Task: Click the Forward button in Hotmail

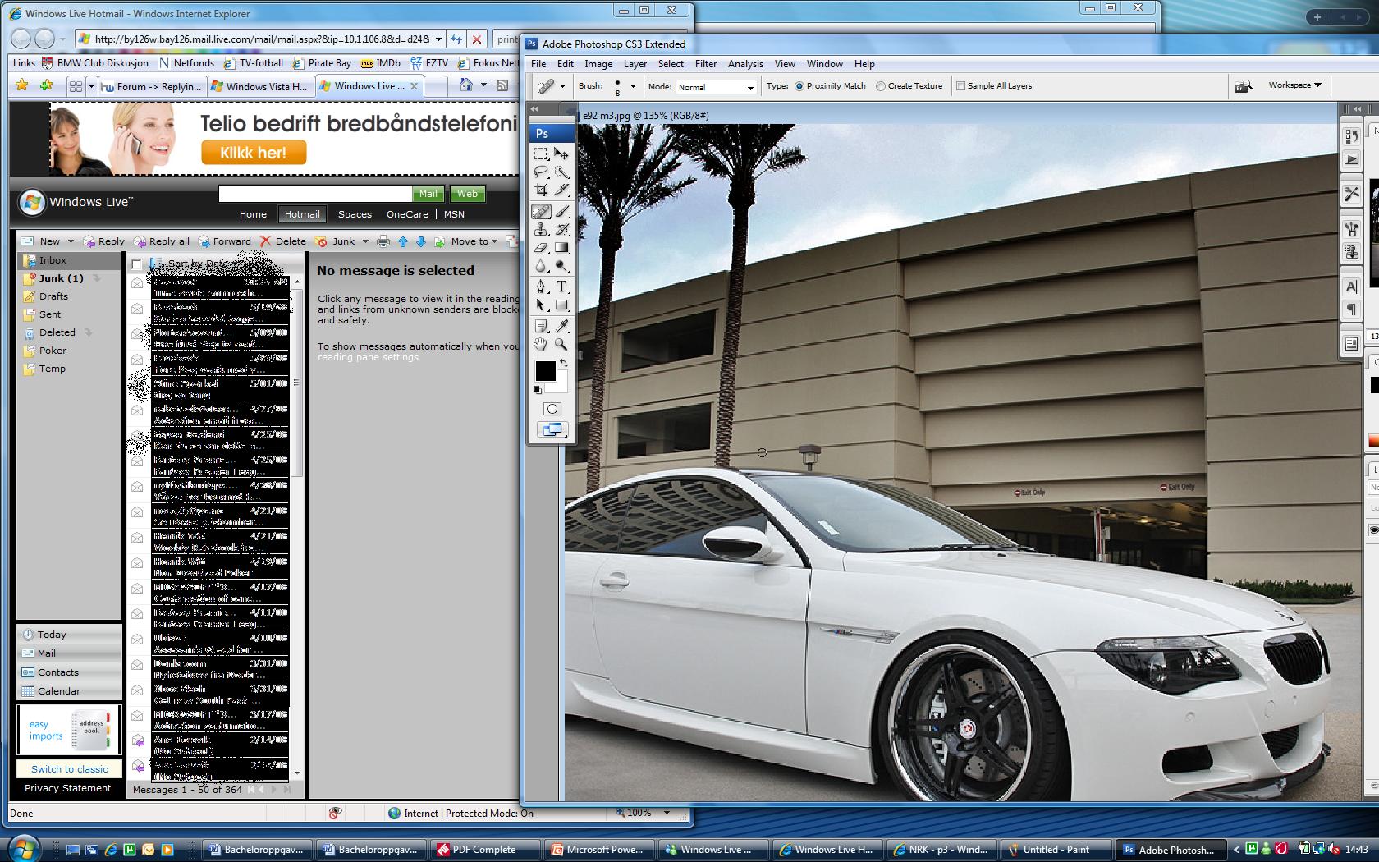Action: pos(225,241)
